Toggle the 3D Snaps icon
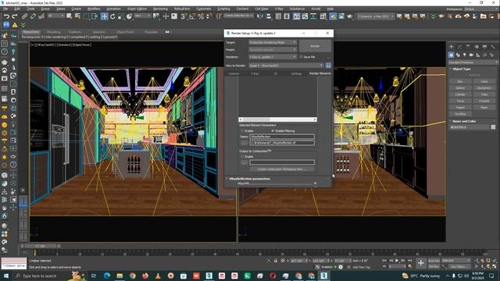Screen dimensions: 500x281 click(x=184, y=16)
